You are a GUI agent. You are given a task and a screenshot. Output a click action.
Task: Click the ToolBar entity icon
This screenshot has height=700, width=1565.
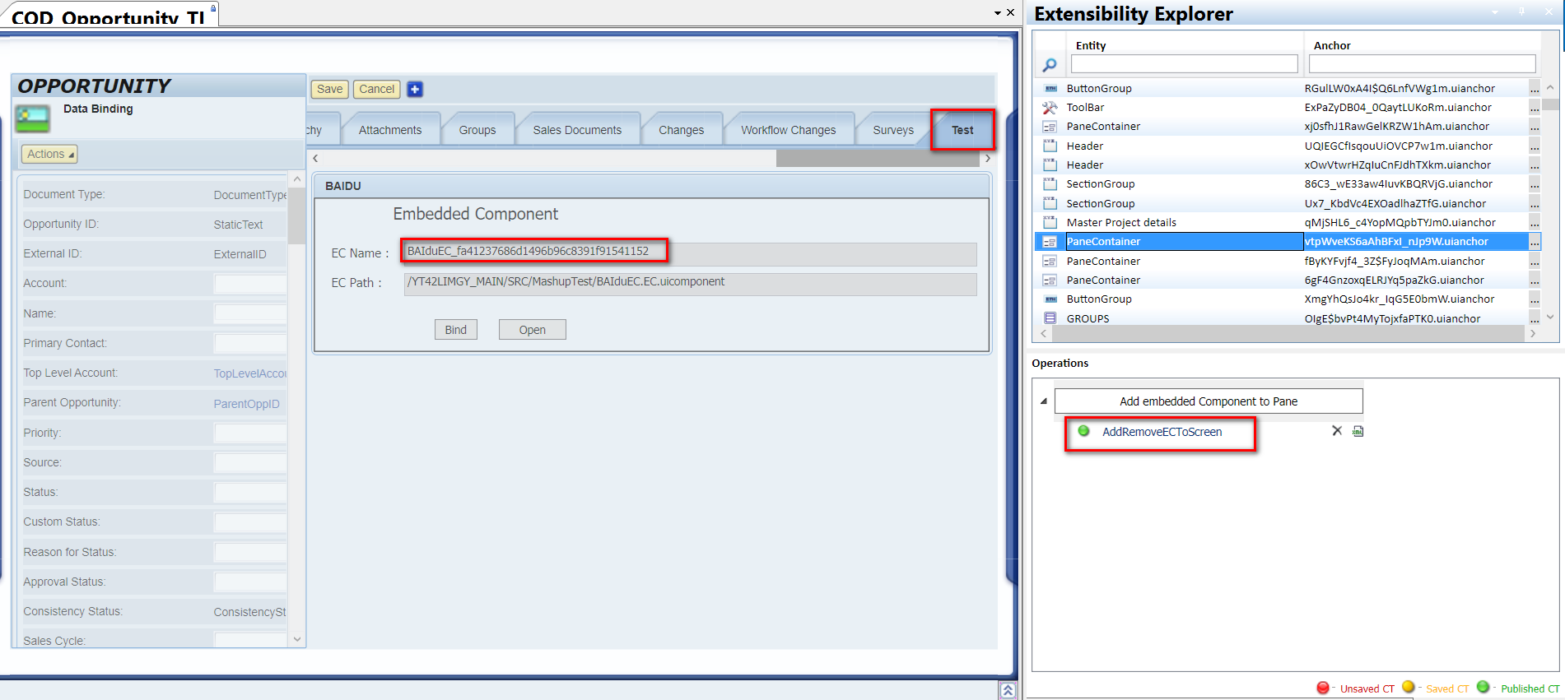[1050, 108]
